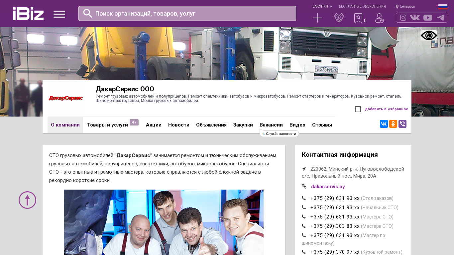This screenshot has width=454, height=255.
Task: Click the Бесплатные объявления link
Action: [x=362, y=7]
